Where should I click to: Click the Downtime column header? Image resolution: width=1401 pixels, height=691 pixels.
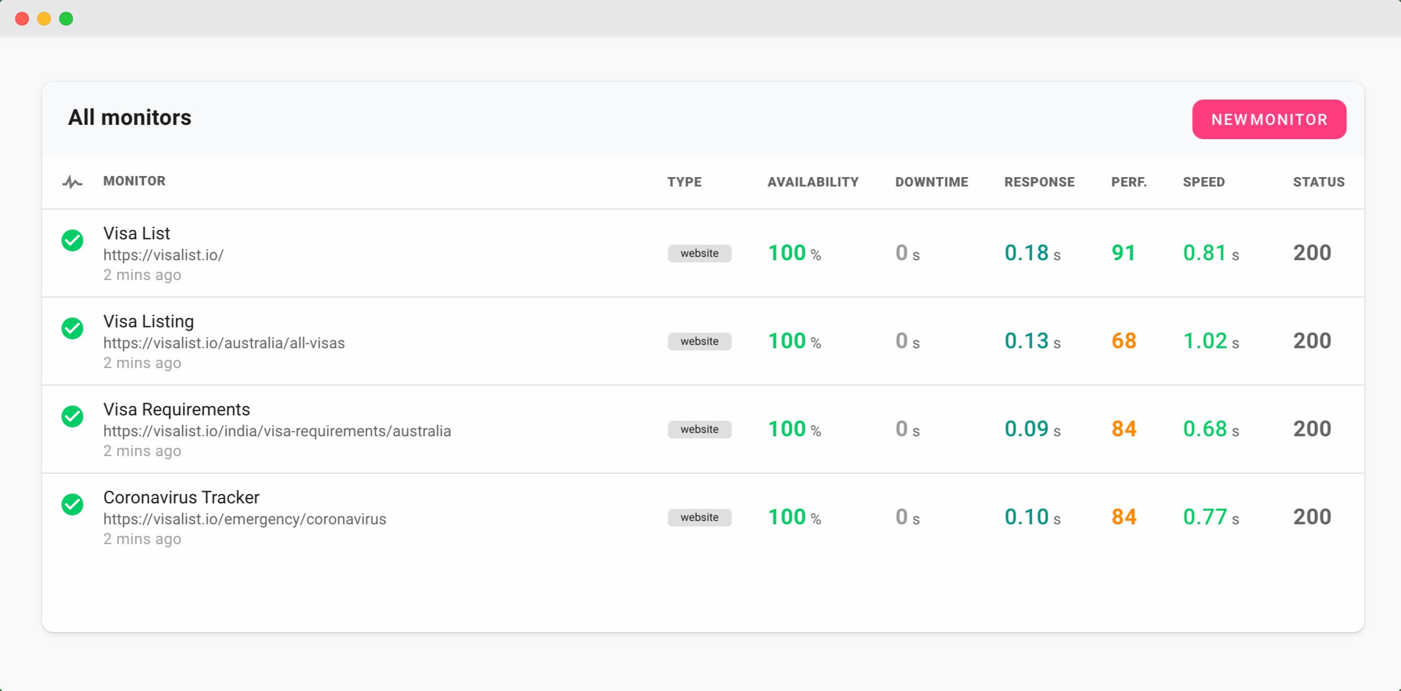click(x=931, y=182)
